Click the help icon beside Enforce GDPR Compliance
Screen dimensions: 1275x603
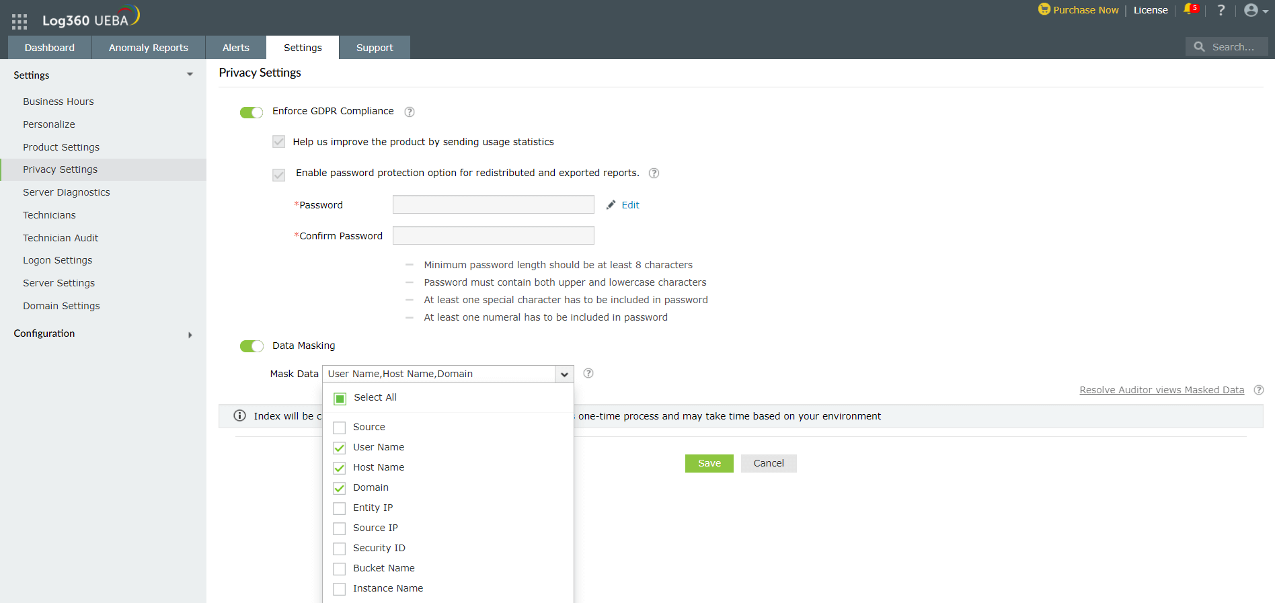tap(410, 112)
